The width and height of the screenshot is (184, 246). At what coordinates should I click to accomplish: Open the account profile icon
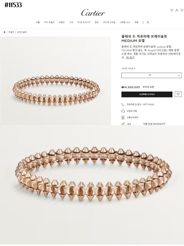(177, 10)
